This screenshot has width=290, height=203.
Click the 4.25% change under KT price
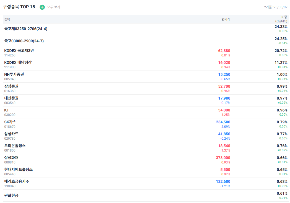[226, 115]
